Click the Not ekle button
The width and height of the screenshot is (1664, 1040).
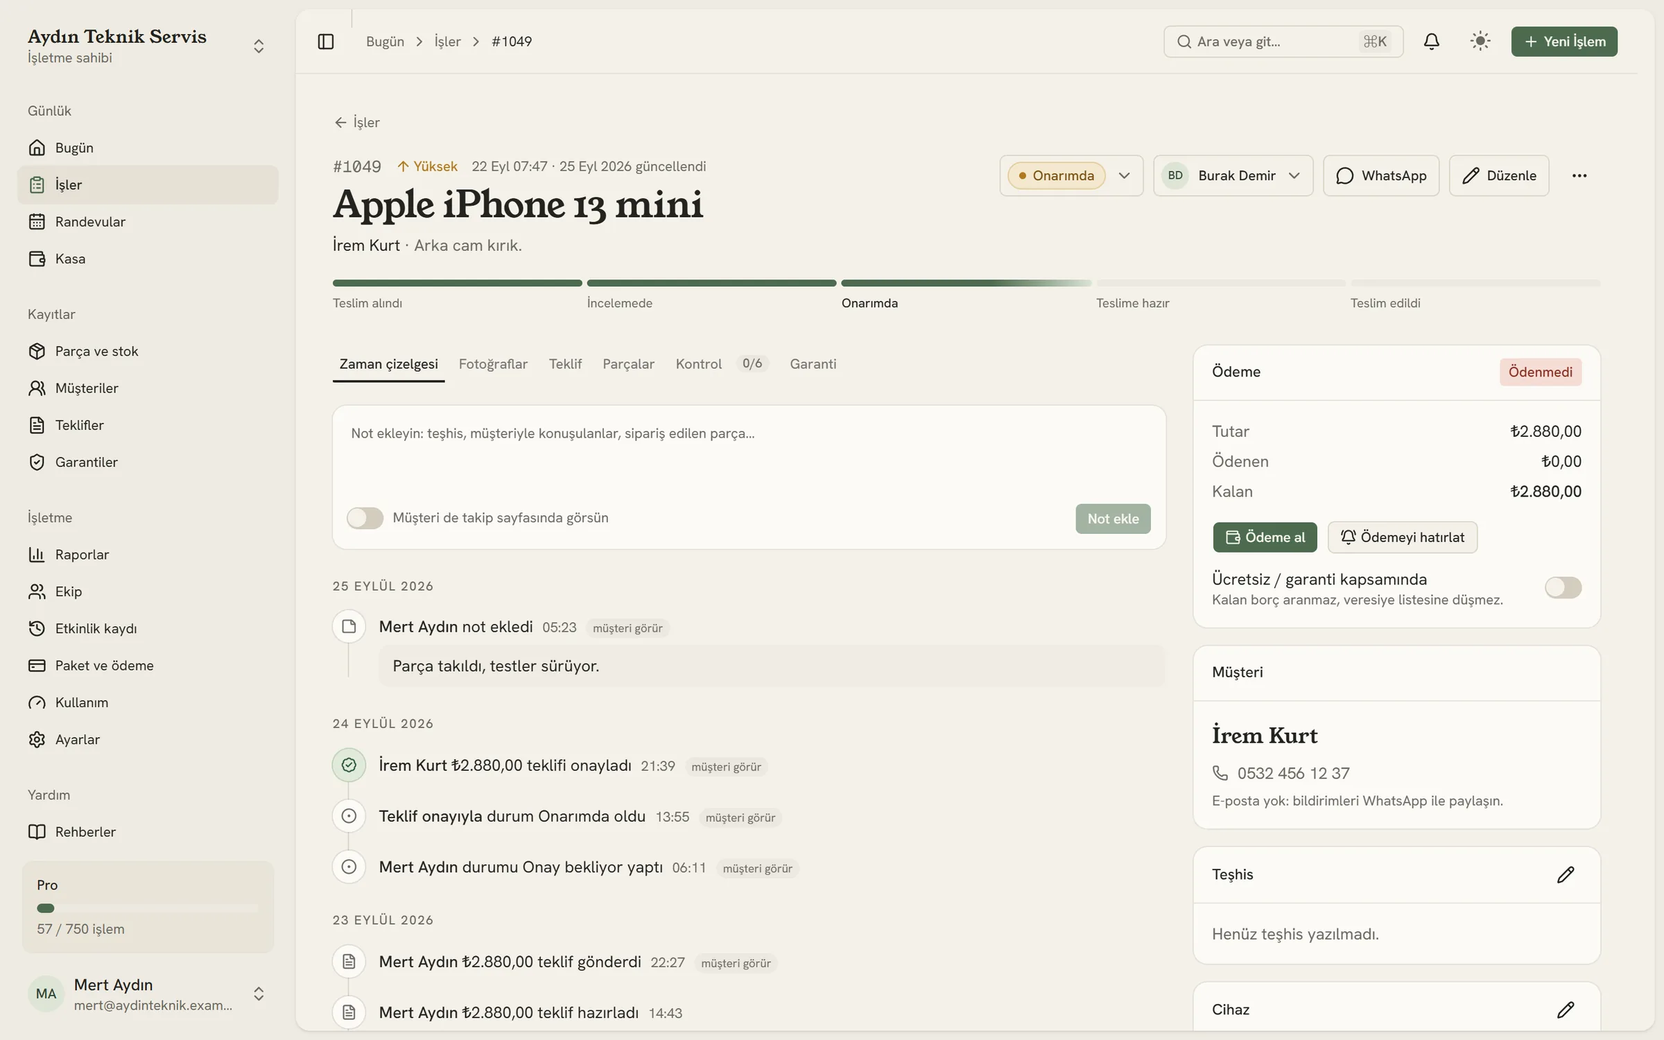(1113, 519)
